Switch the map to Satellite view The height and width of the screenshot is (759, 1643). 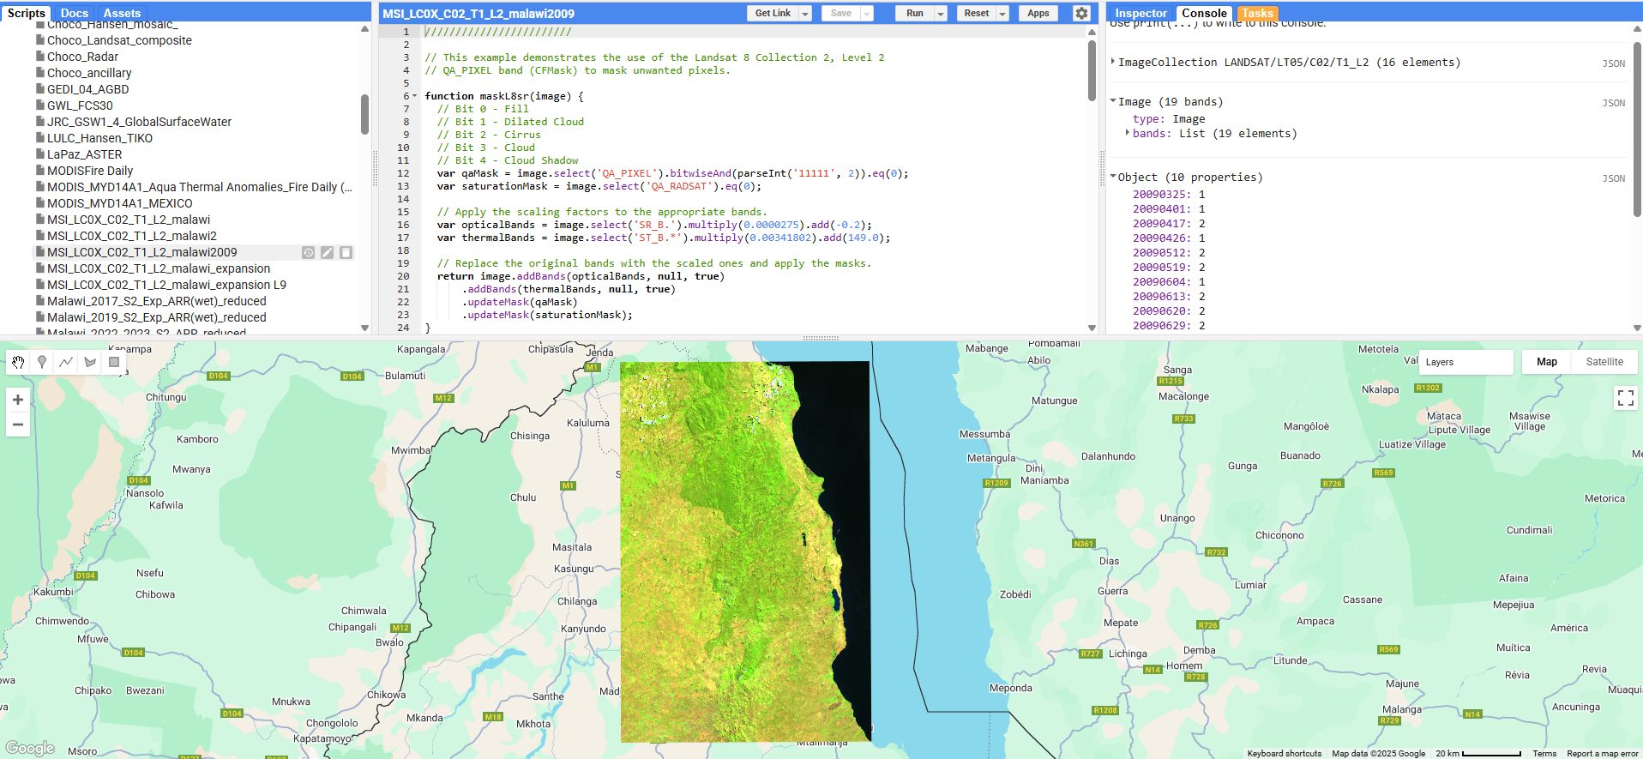click(1604, 362)
